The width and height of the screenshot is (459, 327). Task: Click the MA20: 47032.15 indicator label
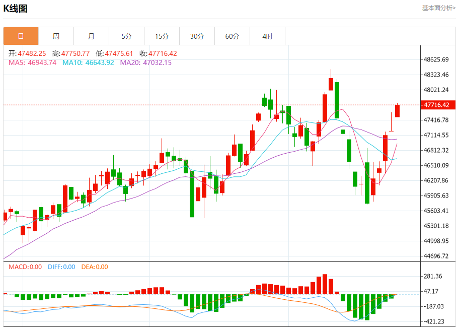146,62
